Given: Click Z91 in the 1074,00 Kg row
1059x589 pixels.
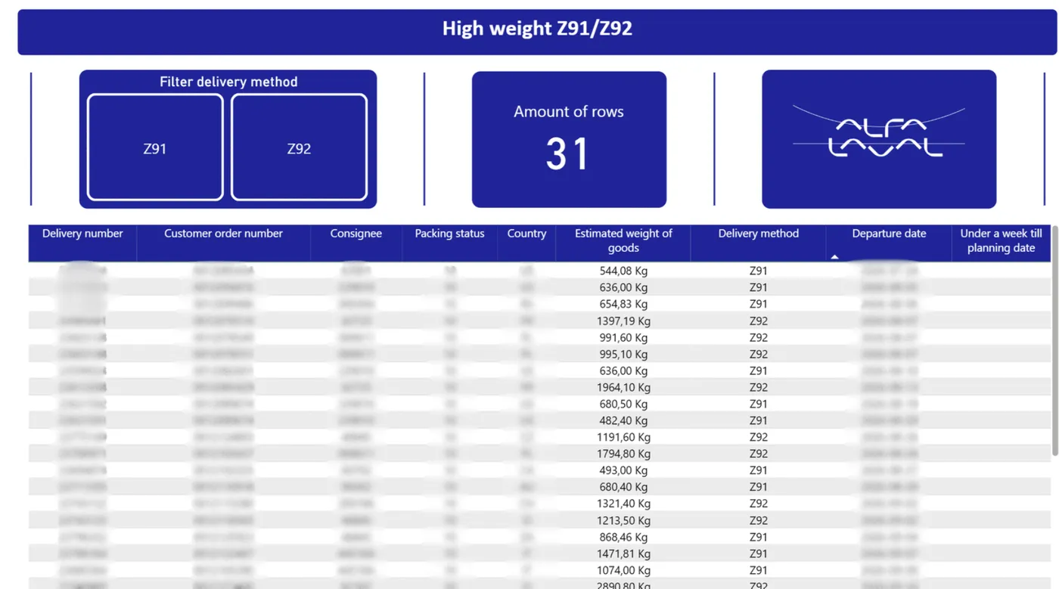Looking at the screenshot, I should click(x=758, y=570).
